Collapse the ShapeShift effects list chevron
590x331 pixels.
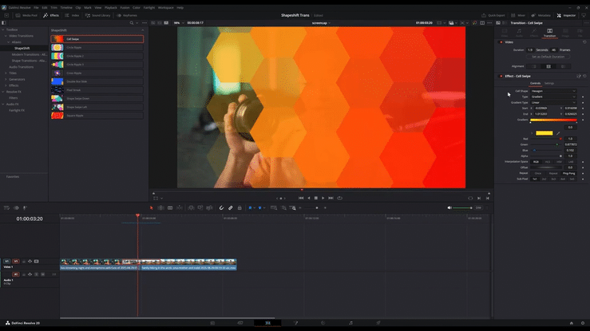tap(143, 30)
